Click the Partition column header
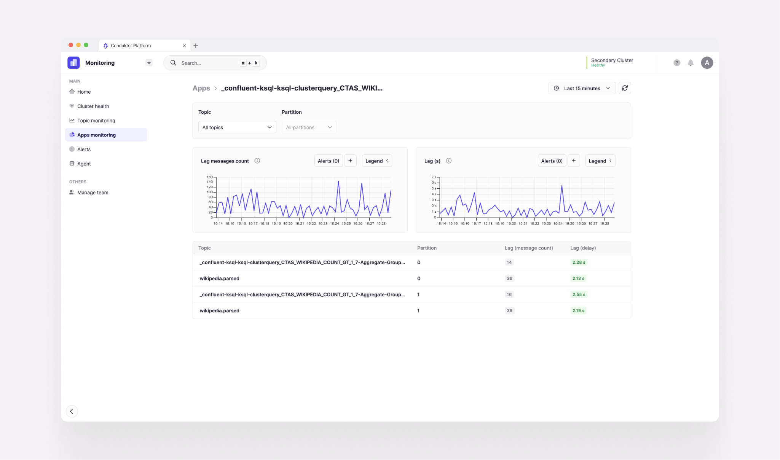Image resolution: width=780 pixels, height=460 pixels. click(427, 248)
